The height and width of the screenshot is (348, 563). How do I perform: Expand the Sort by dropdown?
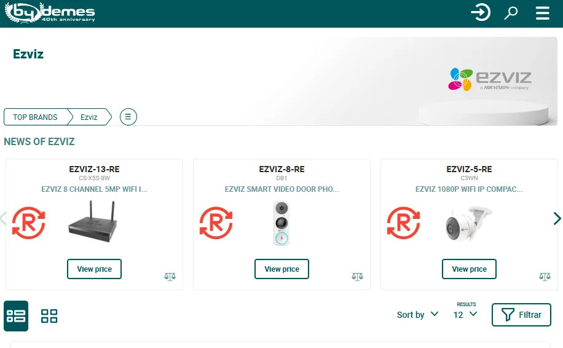[417, 315]
